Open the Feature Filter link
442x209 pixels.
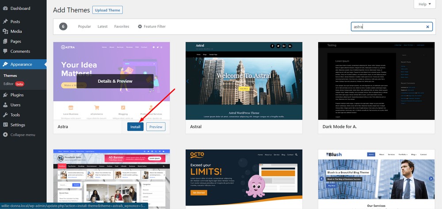click(152, 27)
